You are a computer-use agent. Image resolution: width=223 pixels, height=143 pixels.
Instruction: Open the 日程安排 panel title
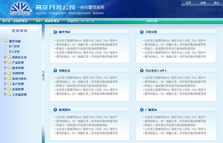pyautogui.click(x=151, y=32)
